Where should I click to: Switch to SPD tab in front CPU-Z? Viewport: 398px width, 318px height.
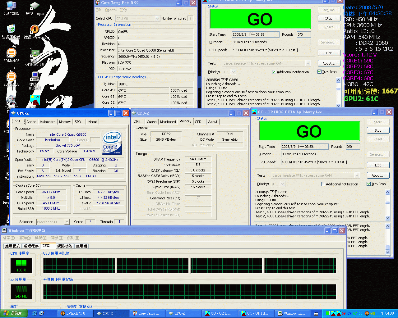click(78, 122)
